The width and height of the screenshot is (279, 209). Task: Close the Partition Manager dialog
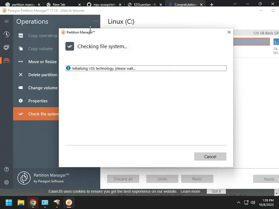click(x=229, y=32)
